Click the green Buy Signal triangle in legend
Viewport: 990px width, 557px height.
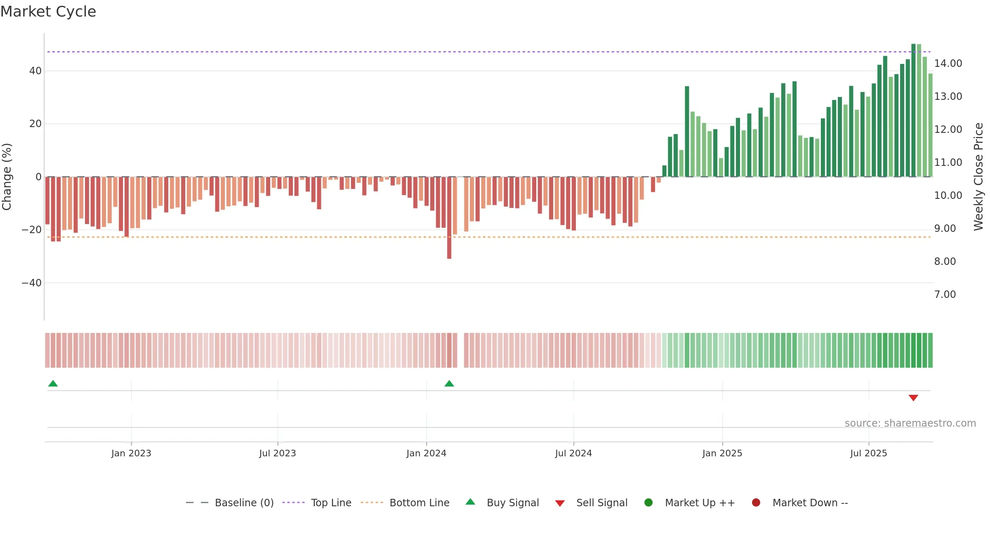click(x=470, y=502)
